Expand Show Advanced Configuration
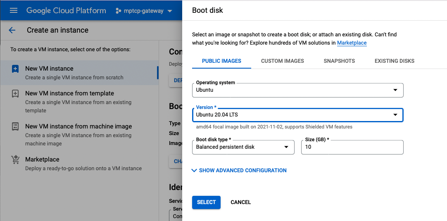447x221 pixels. (x=239, y=171)
